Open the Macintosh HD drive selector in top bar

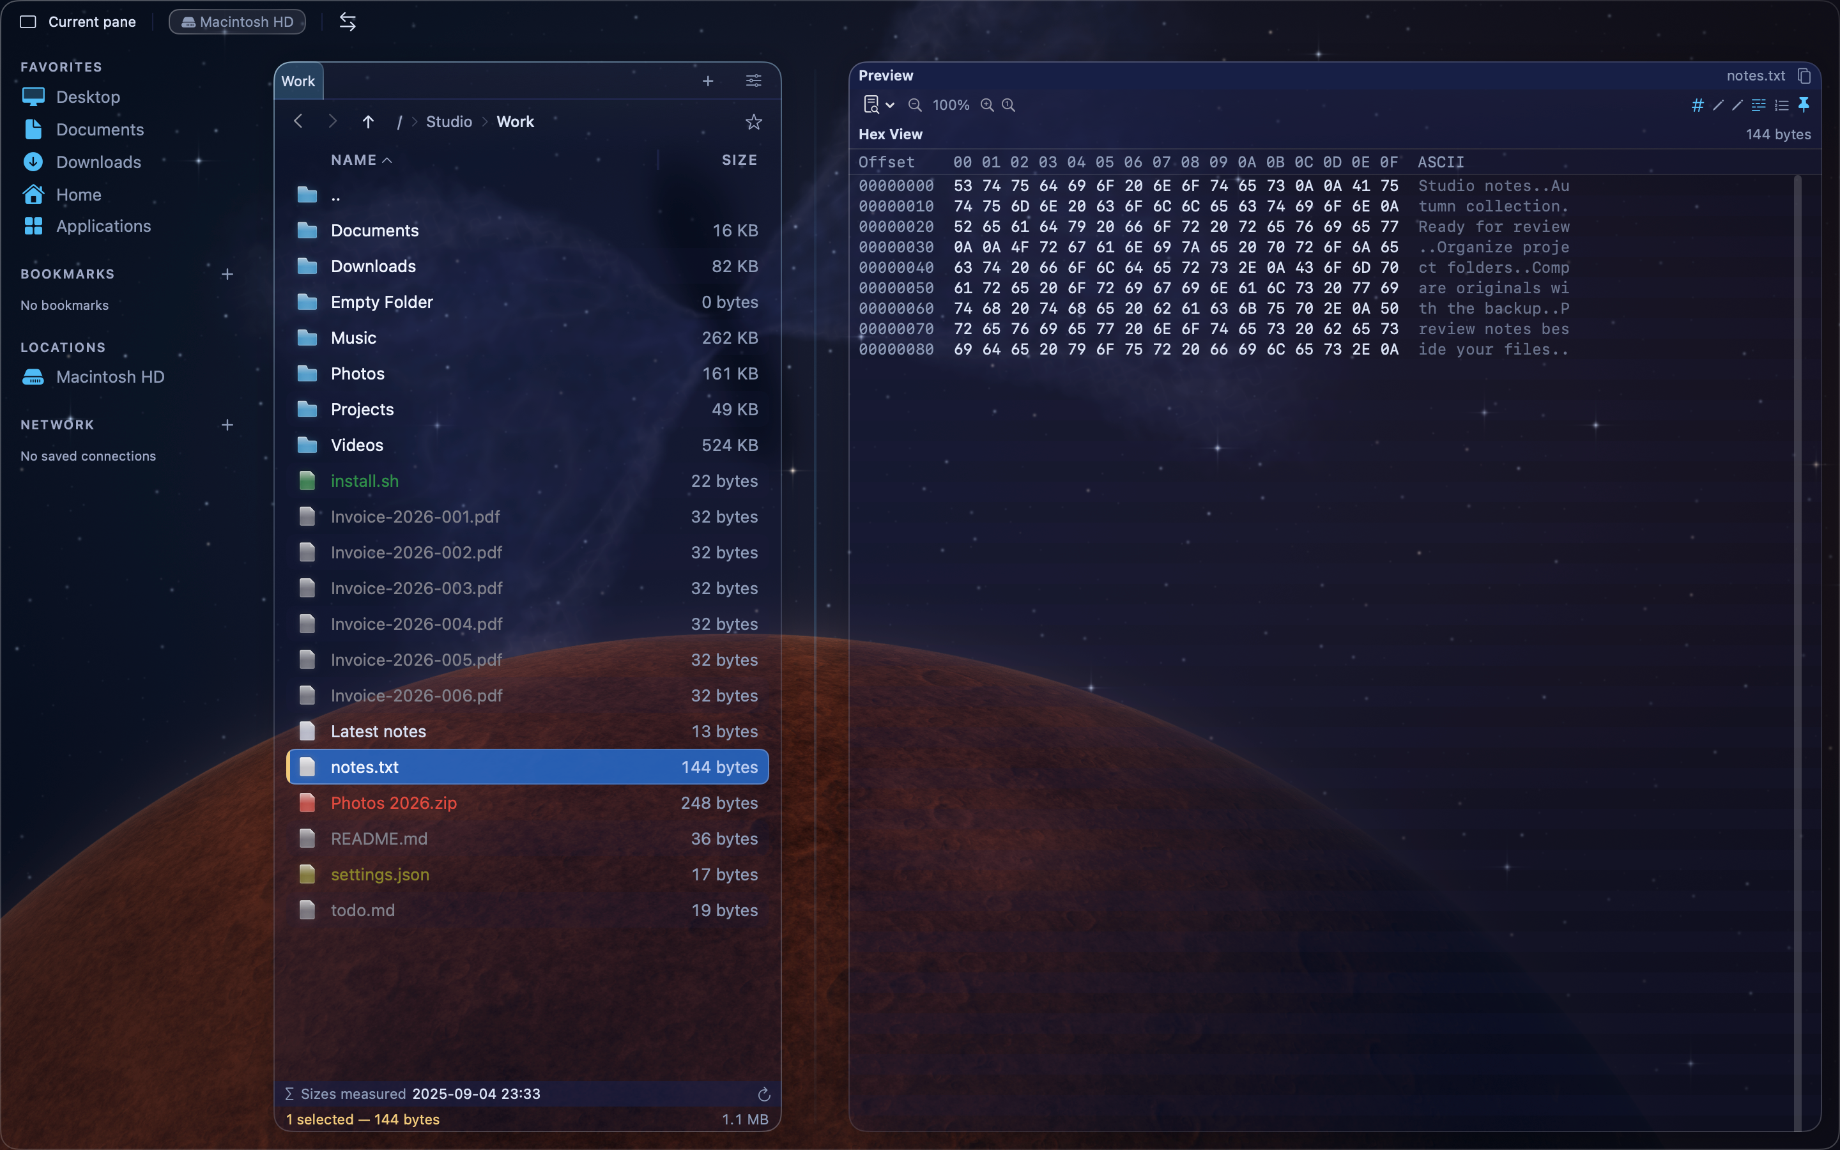click(x=237, y=22)
